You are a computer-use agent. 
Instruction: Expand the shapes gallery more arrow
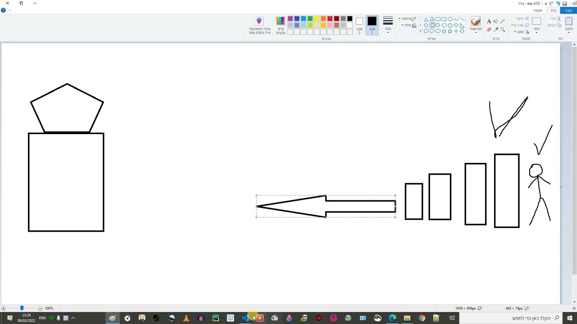click(x=420, y=31)
